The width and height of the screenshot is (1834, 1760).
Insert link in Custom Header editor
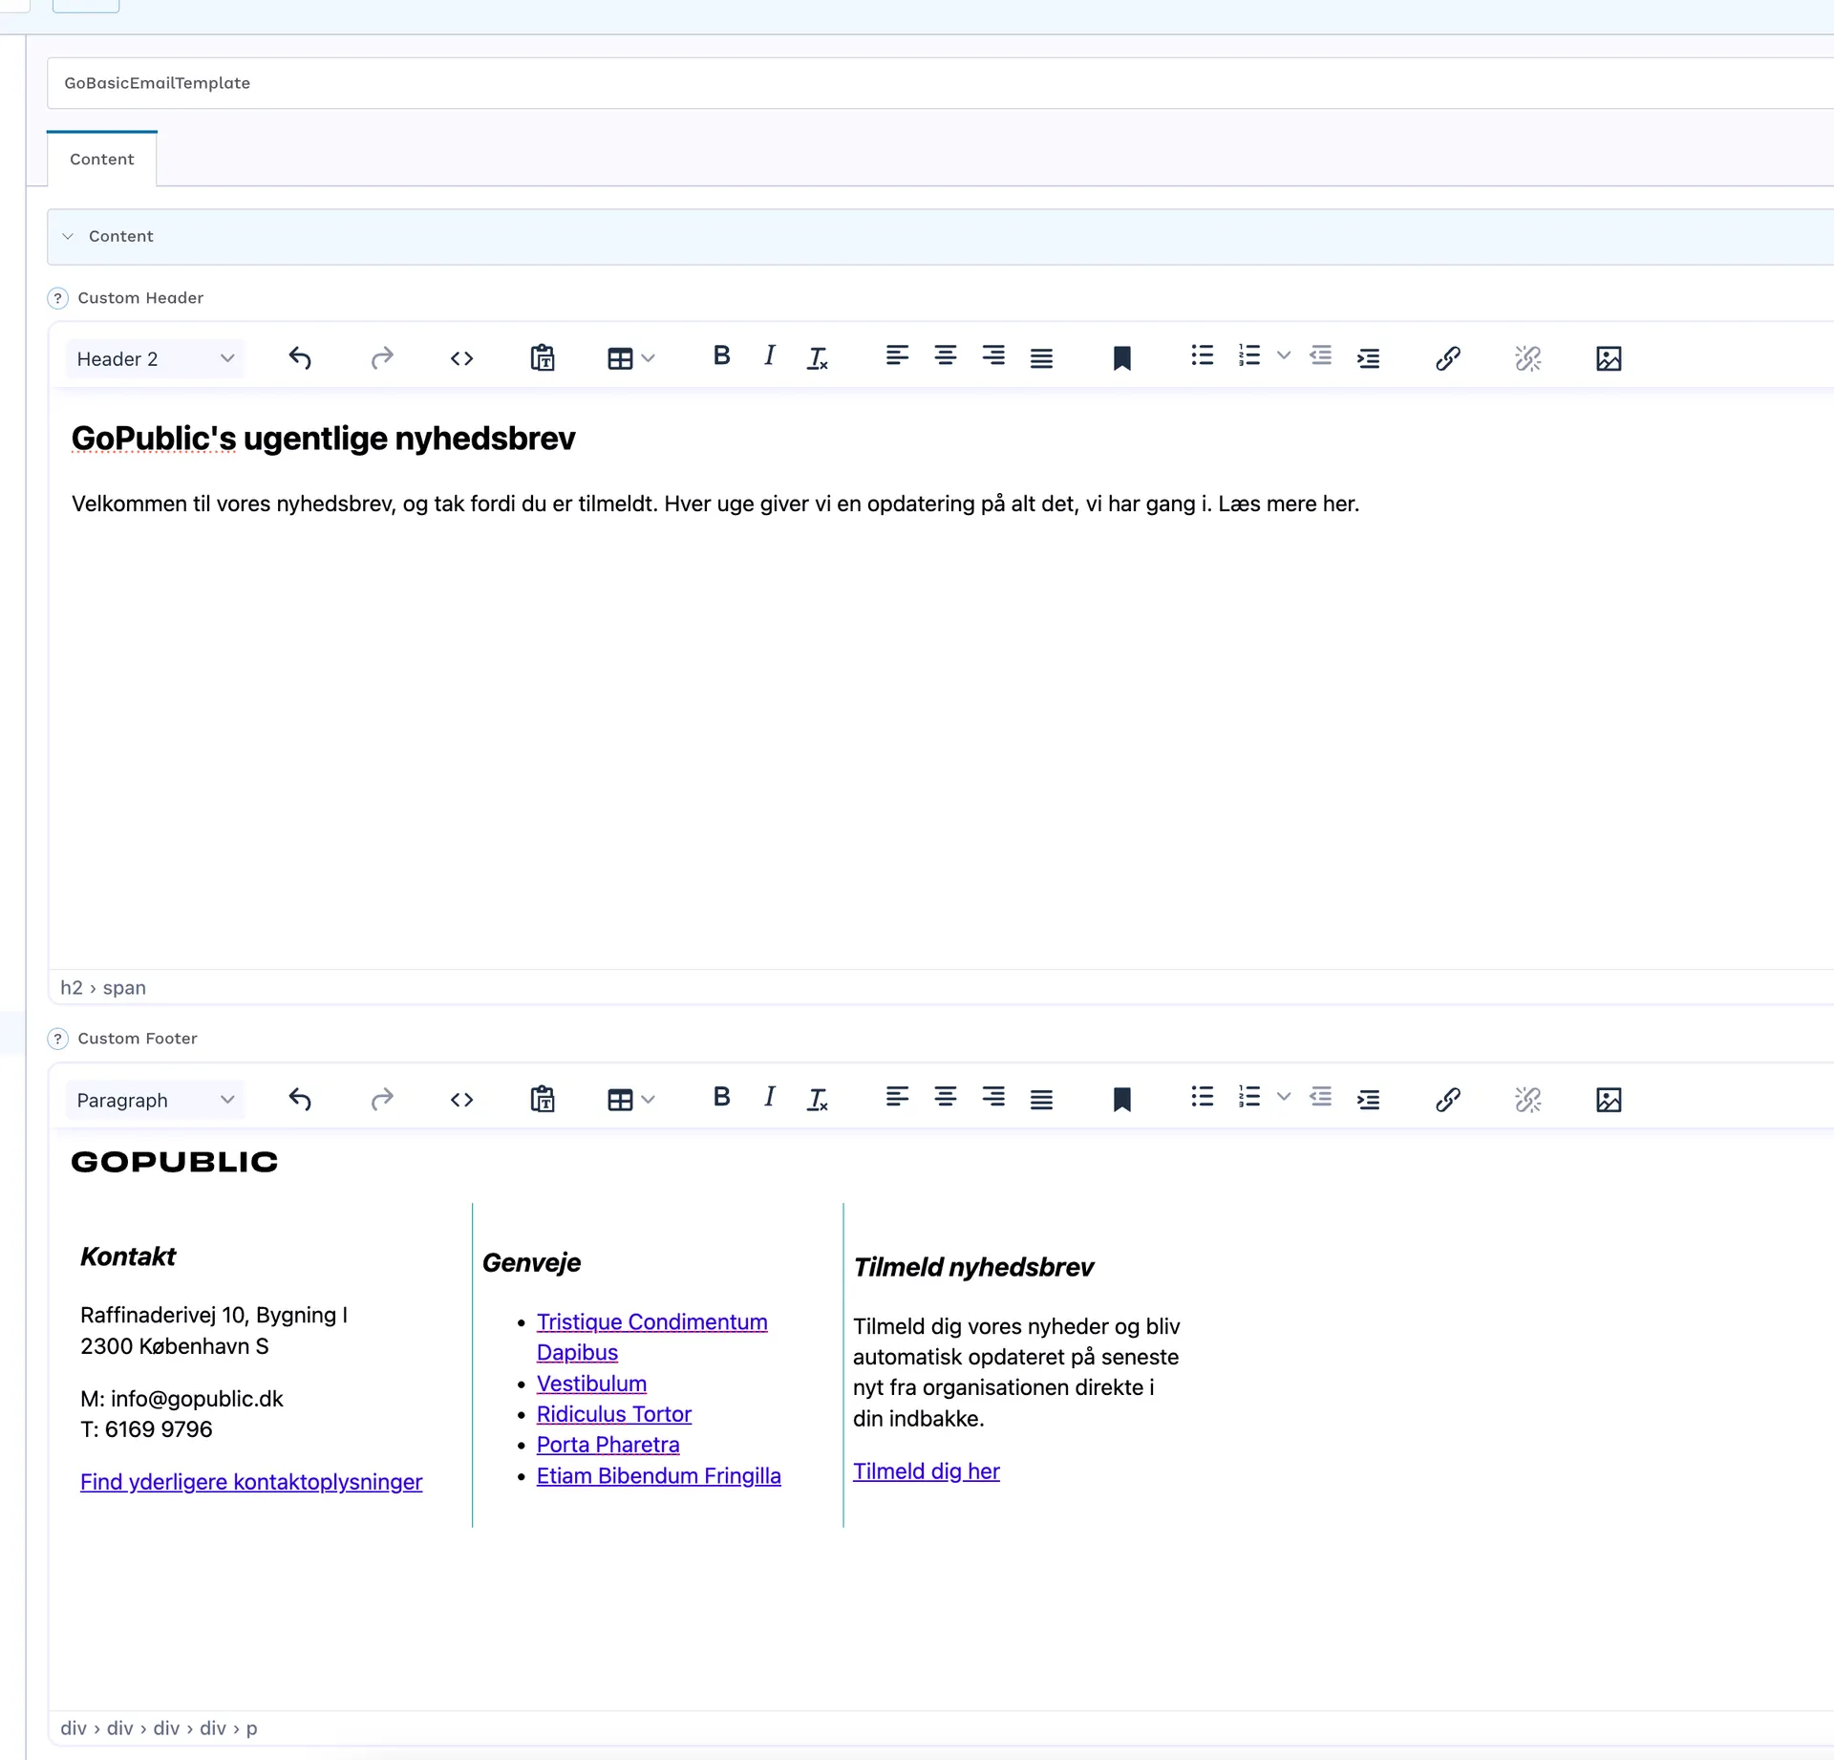[1447, 358]
